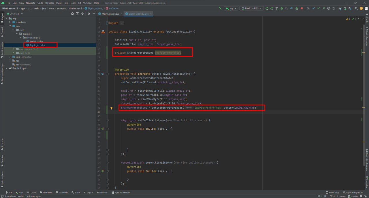The width and height of the screenshot is (369, 198).
Task: Click the Git Commit green checkmark
Action: coord(319,8)
